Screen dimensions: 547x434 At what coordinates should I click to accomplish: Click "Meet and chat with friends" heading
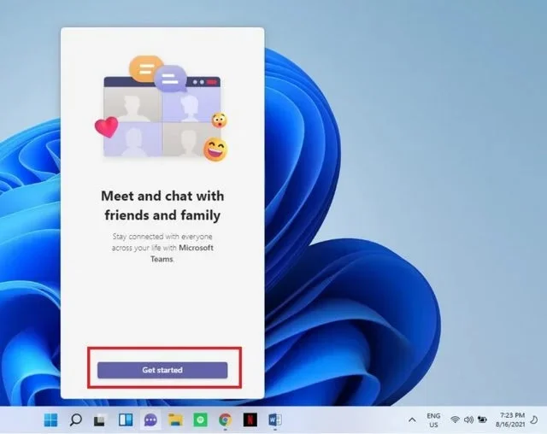click(162, 205)
